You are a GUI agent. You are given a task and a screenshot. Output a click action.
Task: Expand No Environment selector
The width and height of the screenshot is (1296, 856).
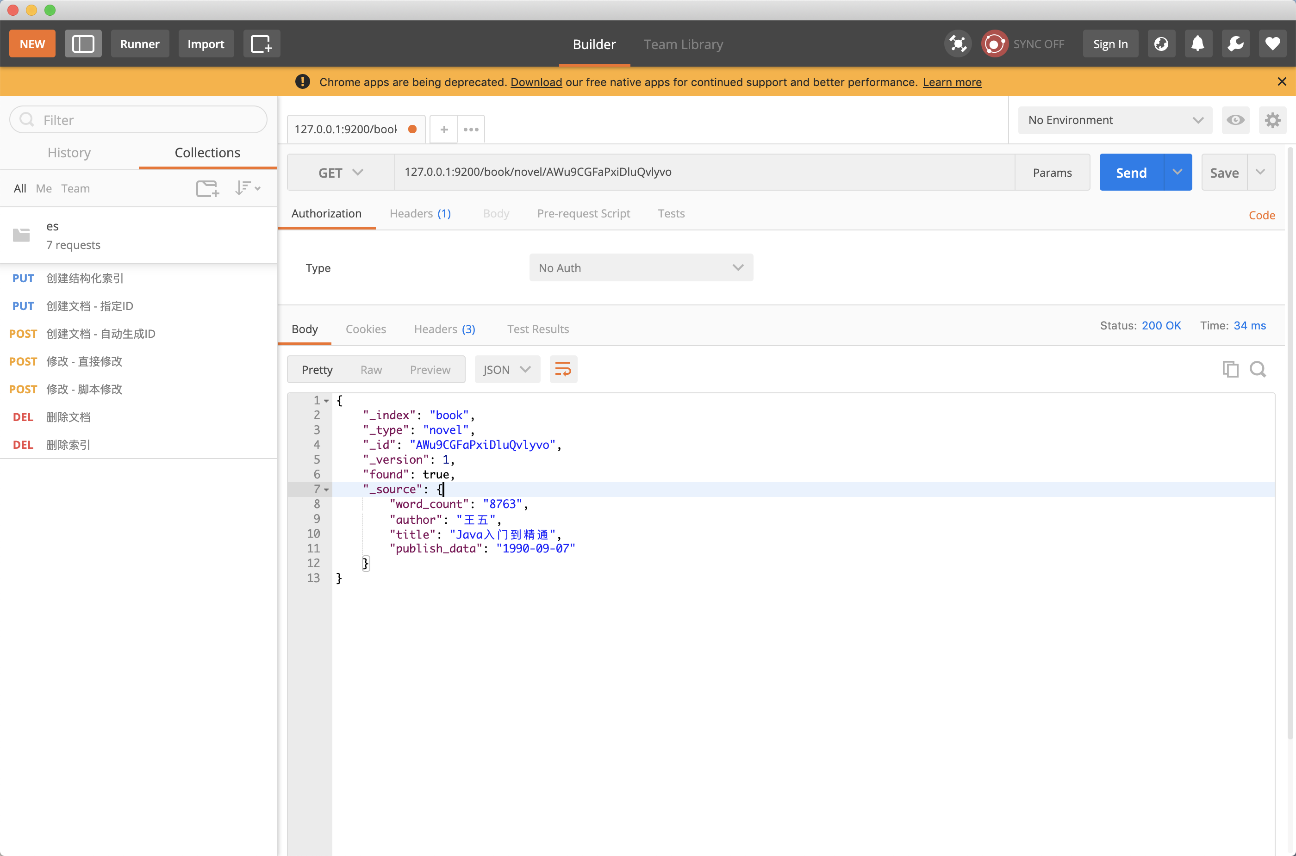[x=1114, y=120]
